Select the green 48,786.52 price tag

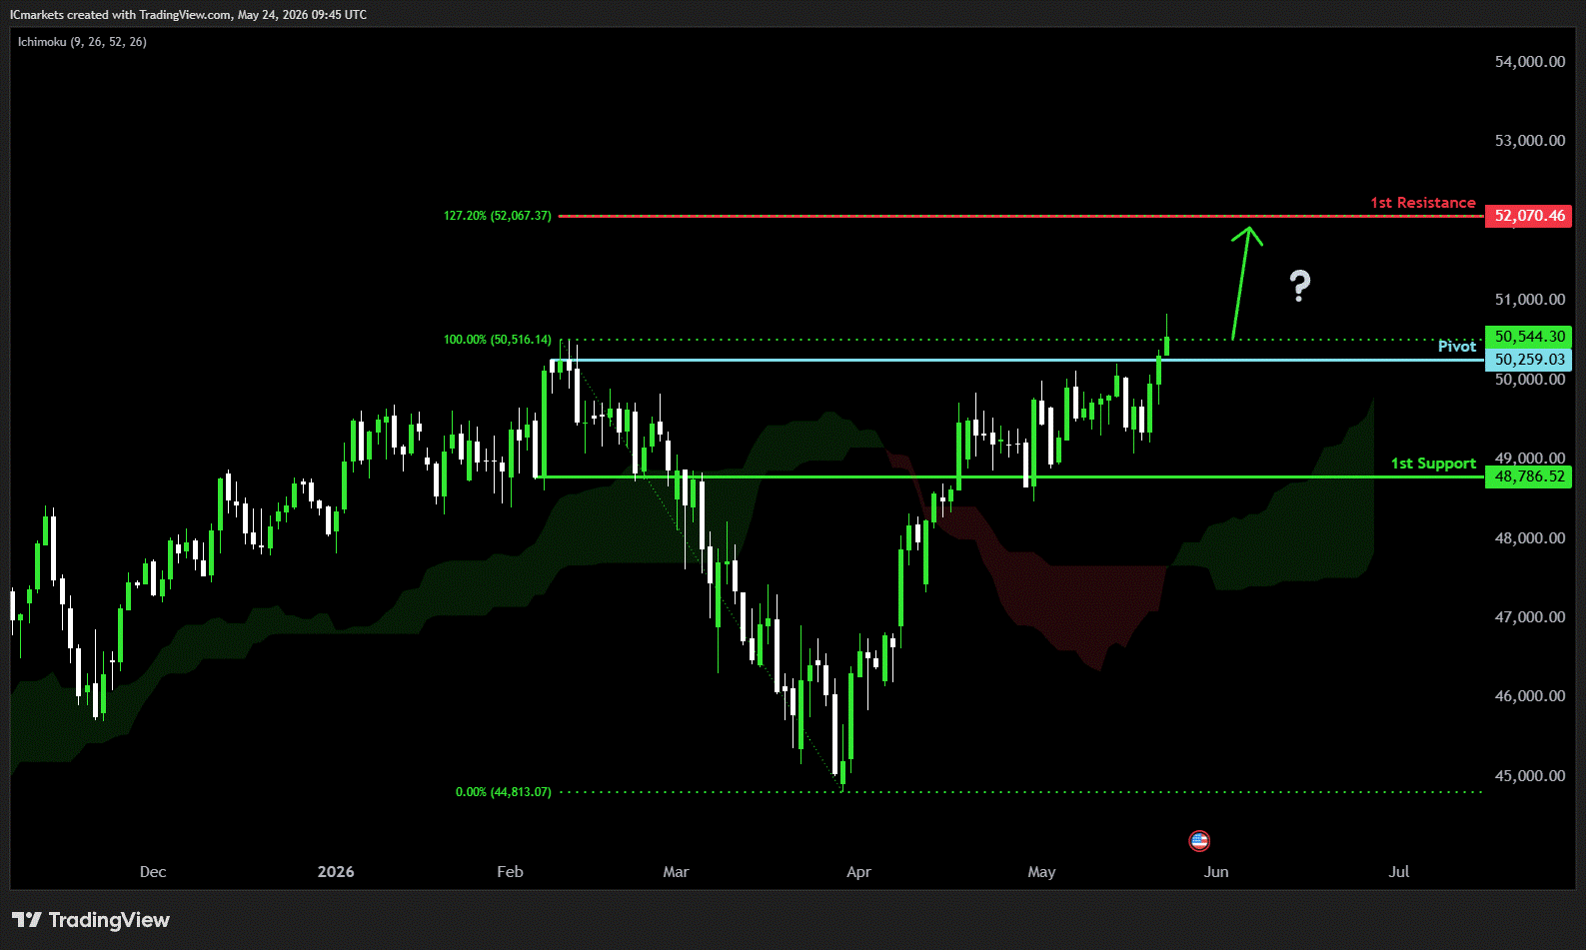click(x=1529, y=476)
